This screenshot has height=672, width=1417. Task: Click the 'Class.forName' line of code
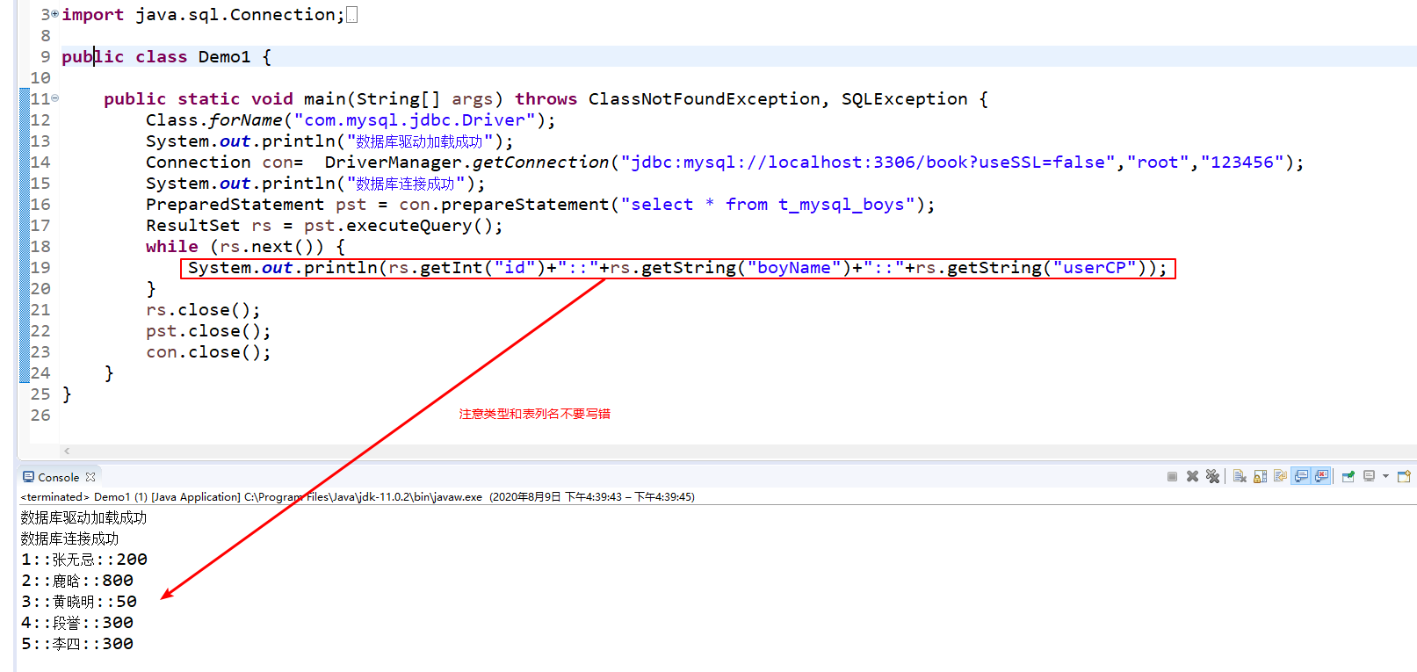coord(351,119)
